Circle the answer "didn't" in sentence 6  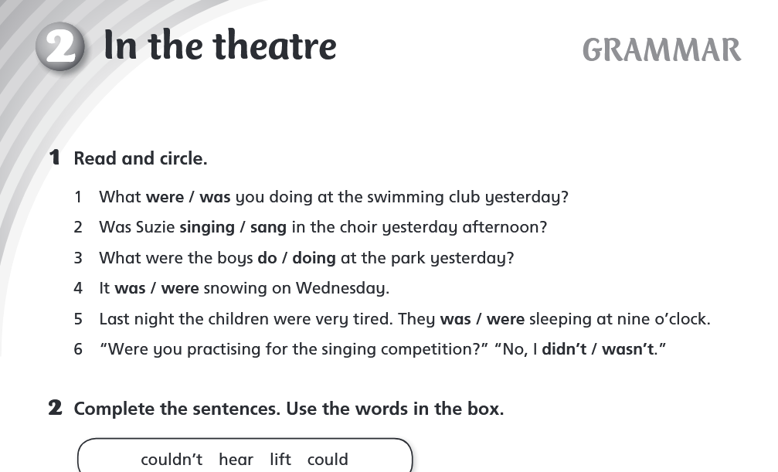point(564,349)
